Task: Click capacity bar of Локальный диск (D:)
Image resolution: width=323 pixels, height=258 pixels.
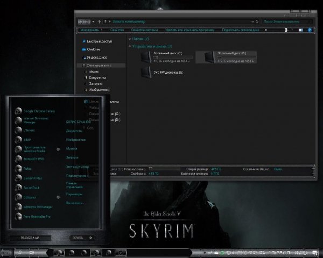Action: [x=237, y=57]
